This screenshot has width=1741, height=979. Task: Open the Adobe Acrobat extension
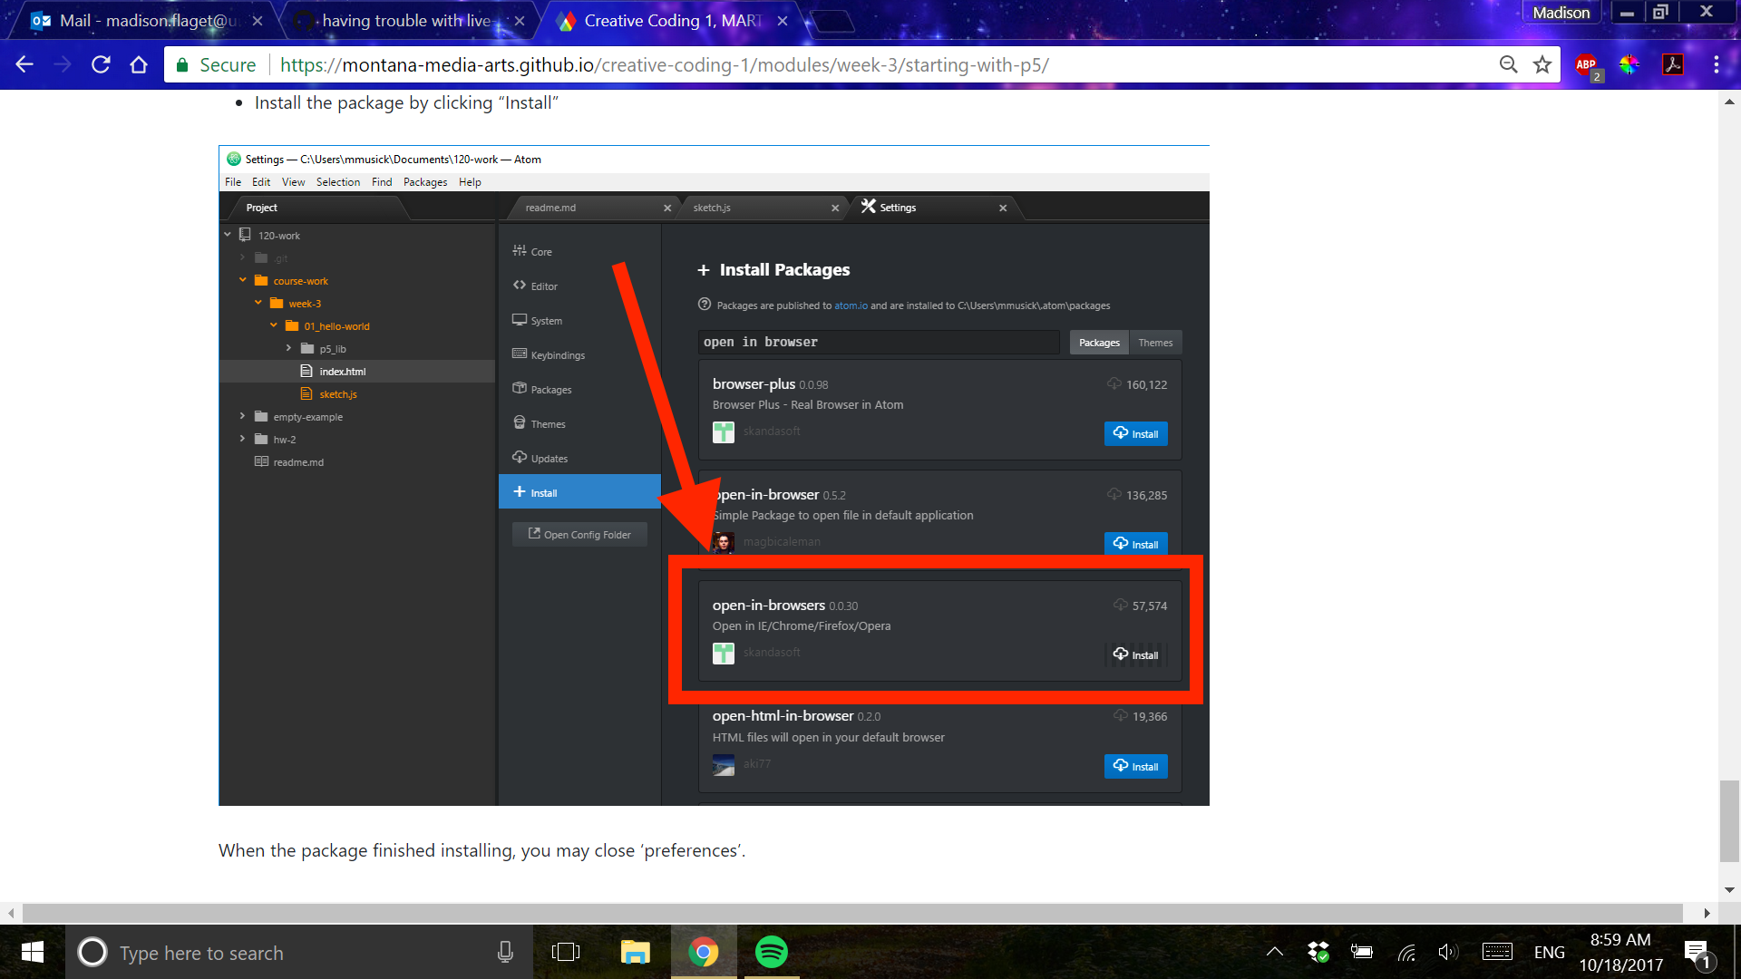click(1673, 64)
